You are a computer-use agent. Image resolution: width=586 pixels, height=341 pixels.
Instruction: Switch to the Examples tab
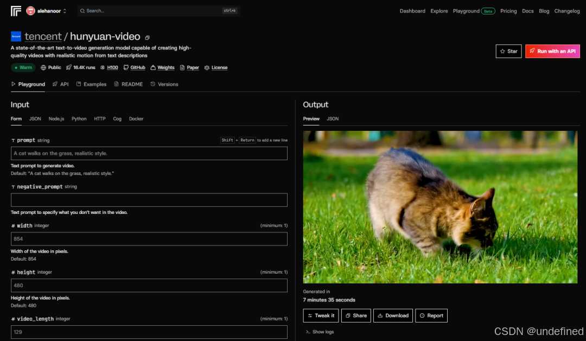[91, 85]
